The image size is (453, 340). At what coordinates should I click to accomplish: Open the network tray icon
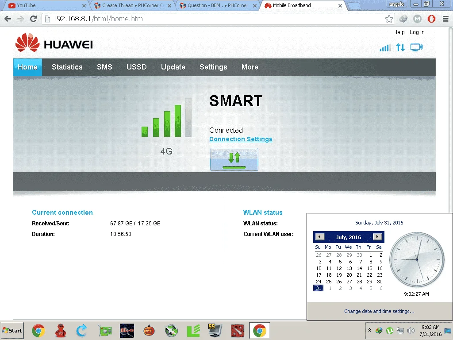(x=400, y=330)
